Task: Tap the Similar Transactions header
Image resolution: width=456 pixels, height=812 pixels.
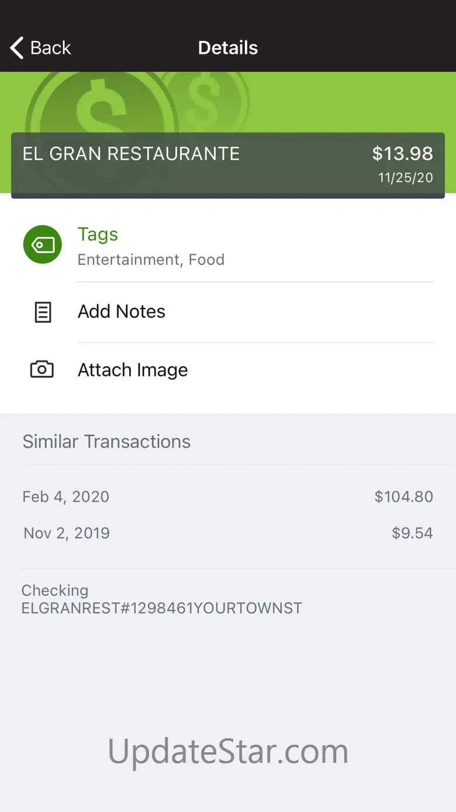Action: click(x=106, y=441)
